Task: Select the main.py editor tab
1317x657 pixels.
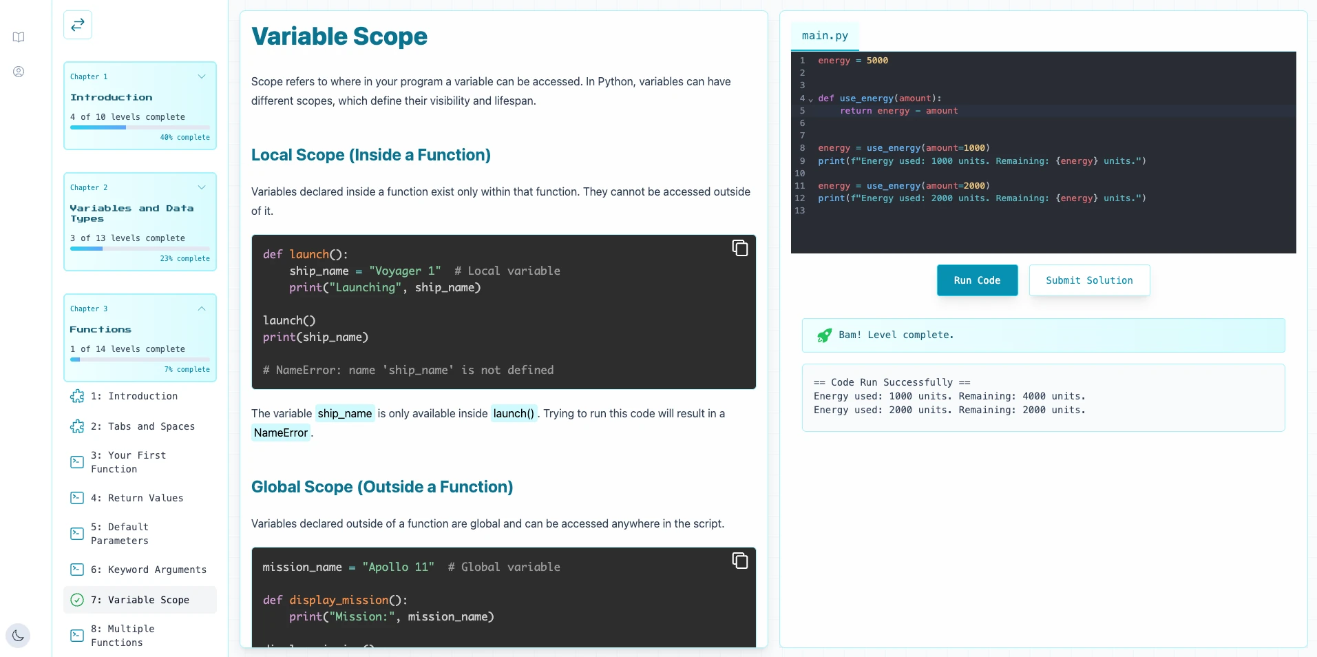Action: (x=825, y=36)
